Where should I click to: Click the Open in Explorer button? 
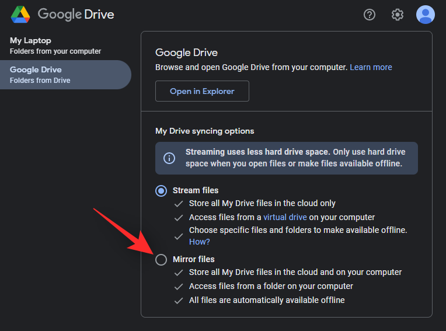click(202, 91)
